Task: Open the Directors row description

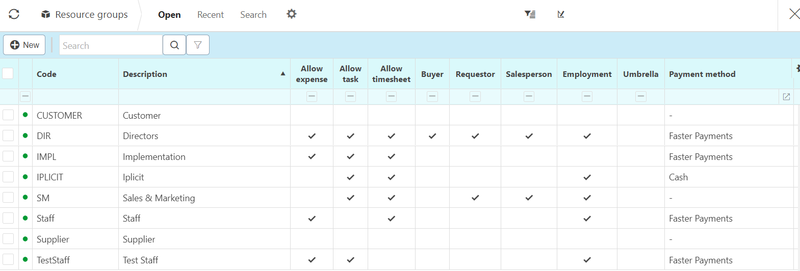Action: (x=141, y=136)
